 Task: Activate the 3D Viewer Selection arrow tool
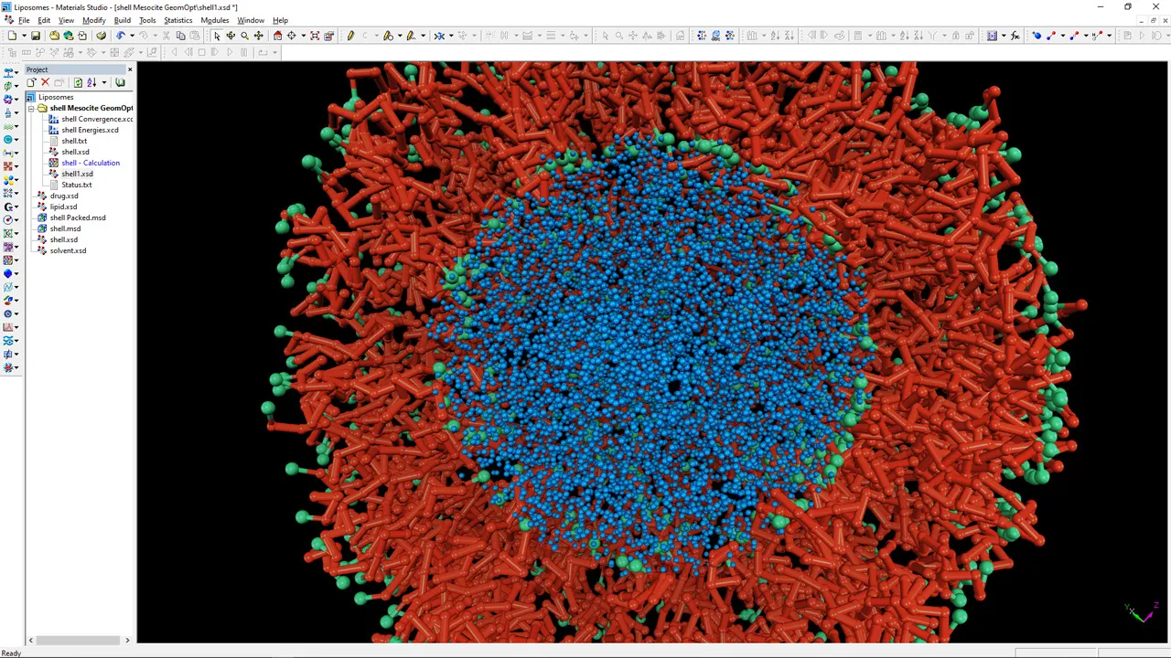coord(217,36)
